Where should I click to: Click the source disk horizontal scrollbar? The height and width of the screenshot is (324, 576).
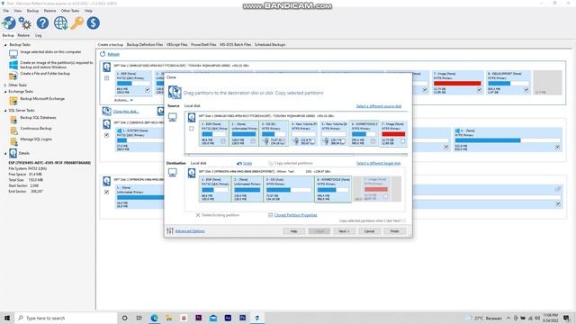[x=296, y=155]
